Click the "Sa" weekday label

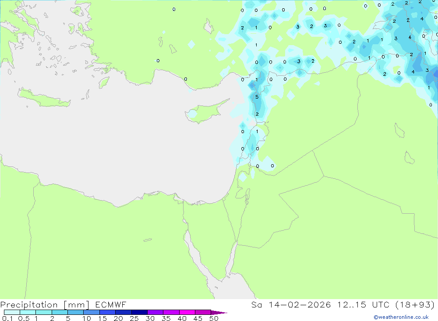coord(256,304)
